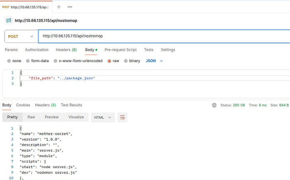Screen dimensions: 290x180
Task: Toggle the response line wrap icon
Action: point(122,118)
